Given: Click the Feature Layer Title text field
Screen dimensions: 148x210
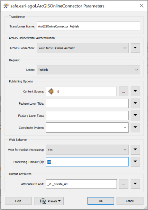Looking at the screenshot, I should click(x=87, y=103).
